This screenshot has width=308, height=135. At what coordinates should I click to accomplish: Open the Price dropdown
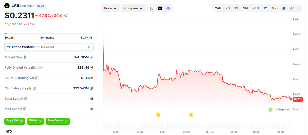(x=111, y=8)
